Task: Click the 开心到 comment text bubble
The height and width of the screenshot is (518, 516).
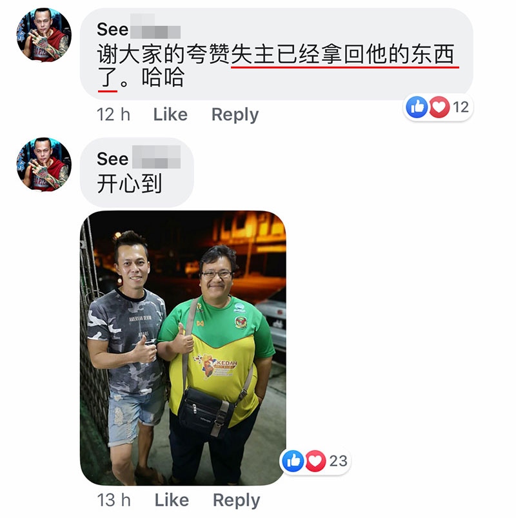Action: pyautogui.click(x=137, y=173)
